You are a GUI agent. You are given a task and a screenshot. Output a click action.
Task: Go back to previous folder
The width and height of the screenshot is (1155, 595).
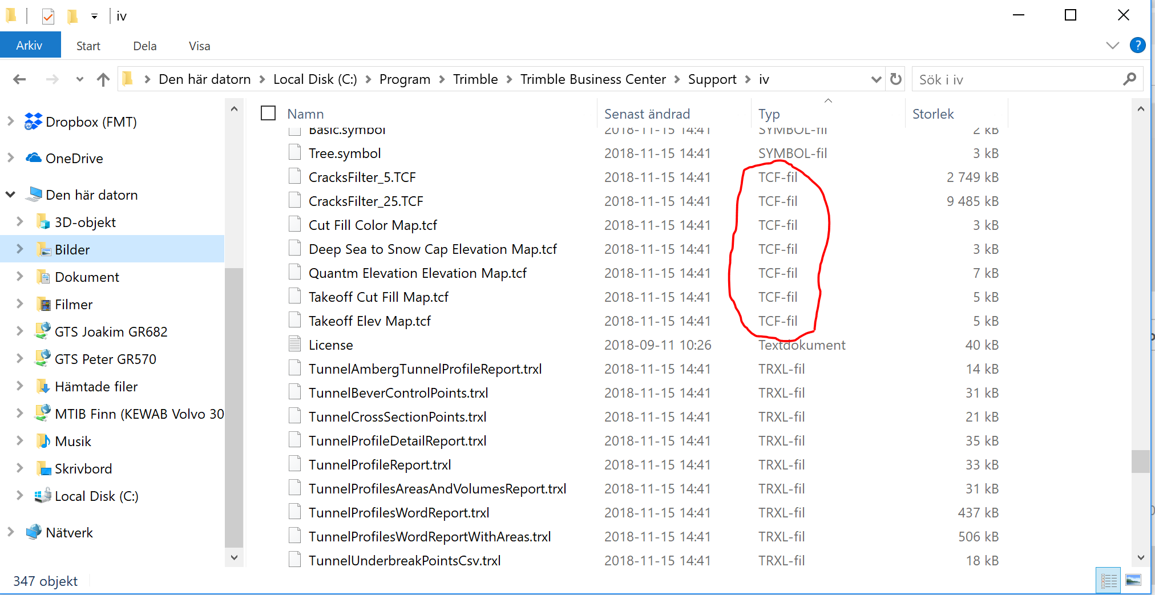coord(19,79)
